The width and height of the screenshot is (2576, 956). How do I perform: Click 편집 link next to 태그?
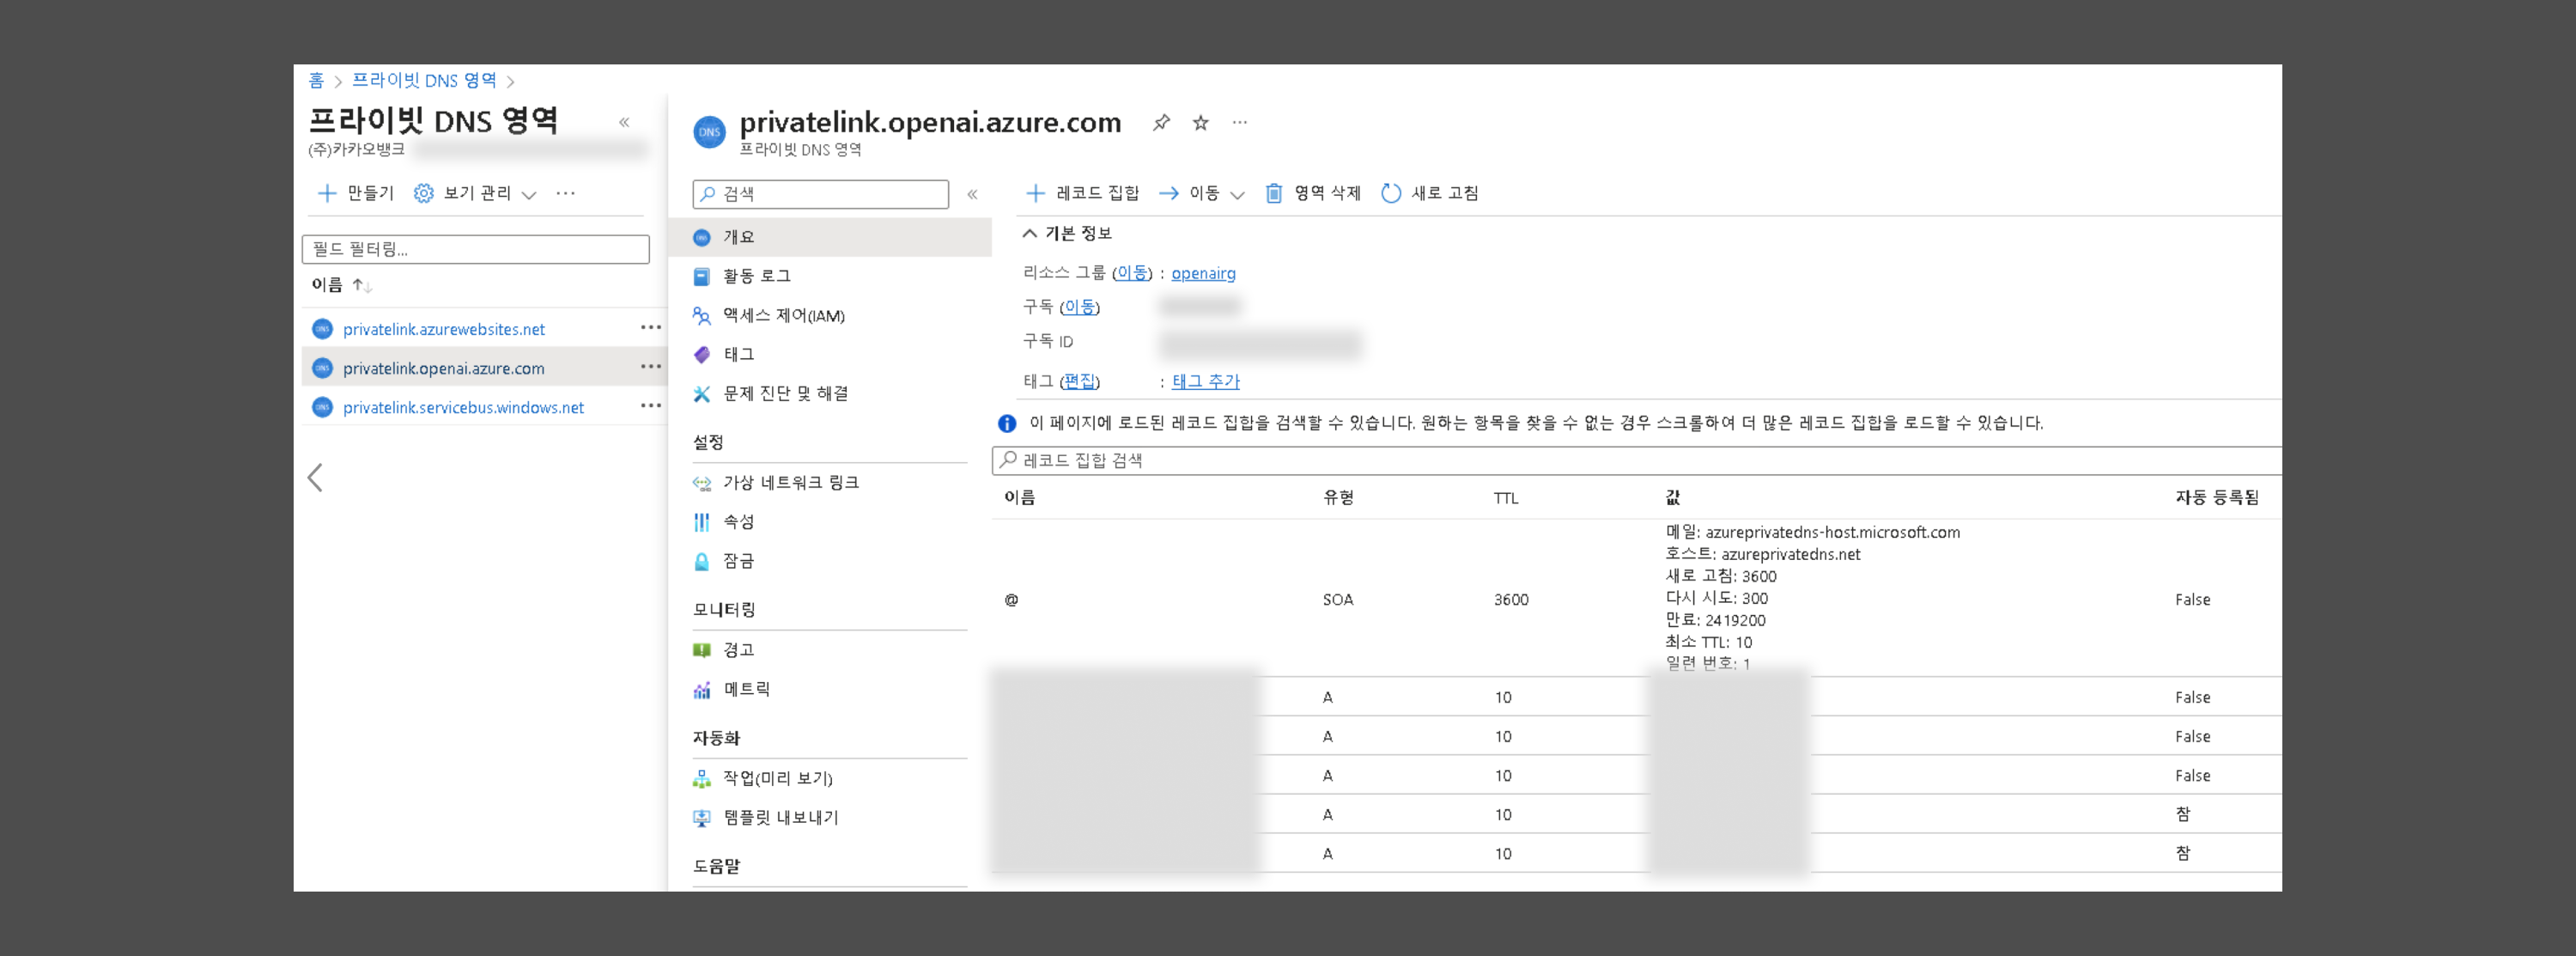[1079, 381]
